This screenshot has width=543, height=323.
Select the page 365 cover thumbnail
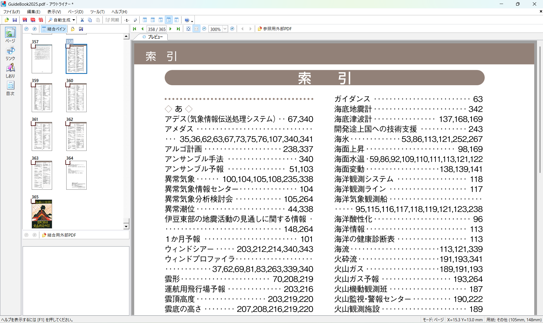pos(42,214)
